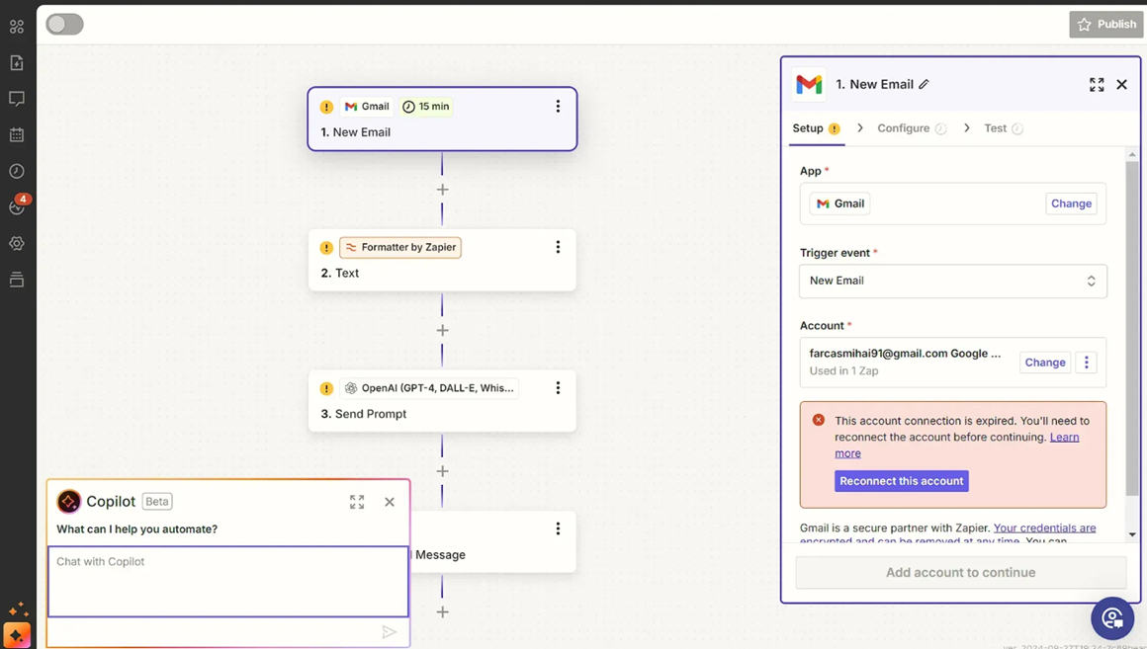The width and height of the screenshot is (1147, 649).
Task: Add a step between Text and Send Prompt
Action: [x=442, y=330]
